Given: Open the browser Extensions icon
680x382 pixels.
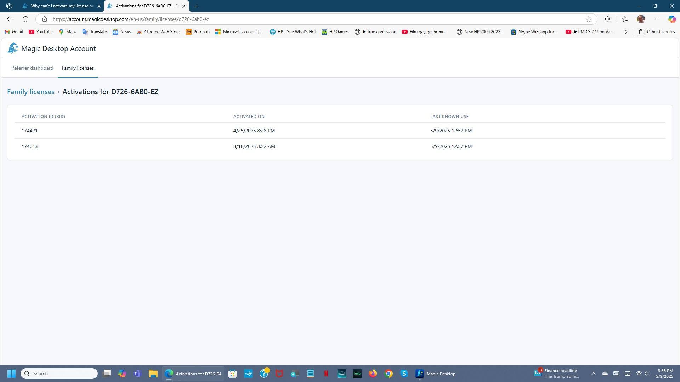Looking at the screenshot, I should coord(607,19).
